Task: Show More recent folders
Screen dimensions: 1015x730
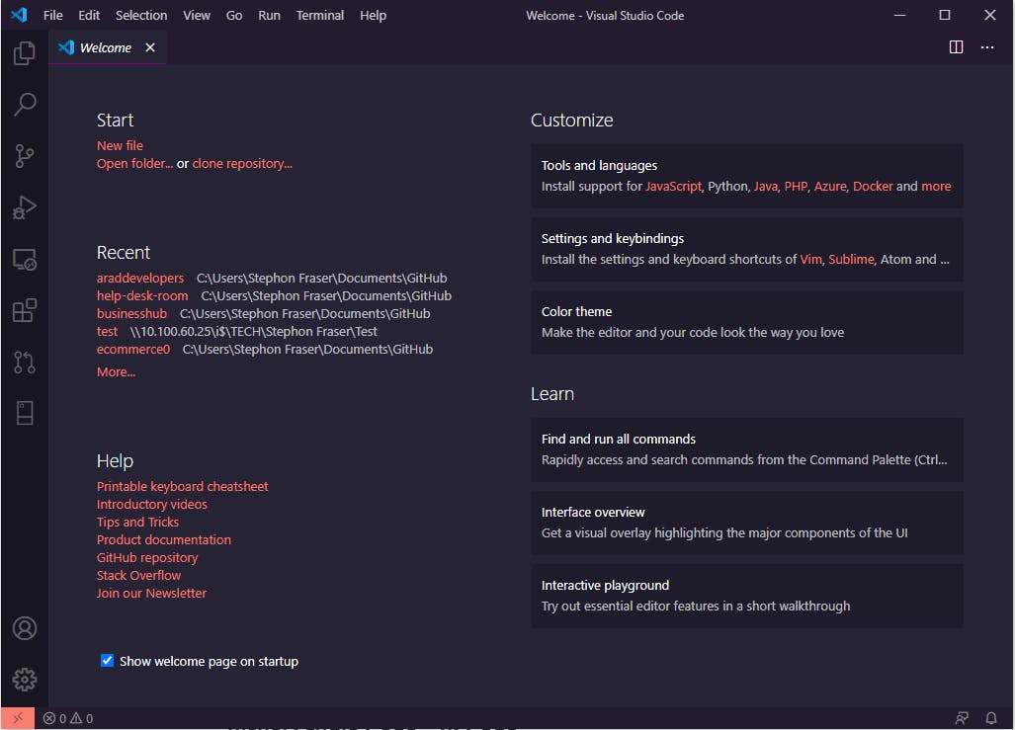Action: pos(116,372)
